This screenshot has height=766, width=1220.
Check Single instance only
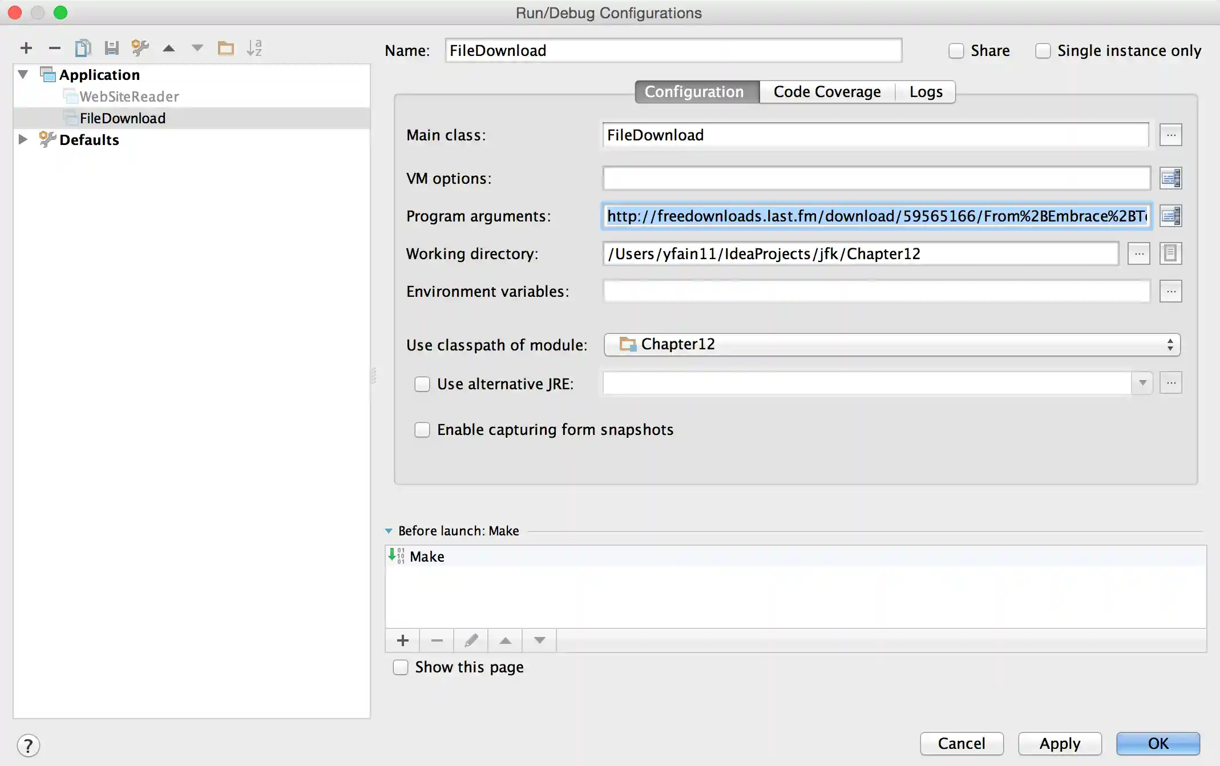1043,51
